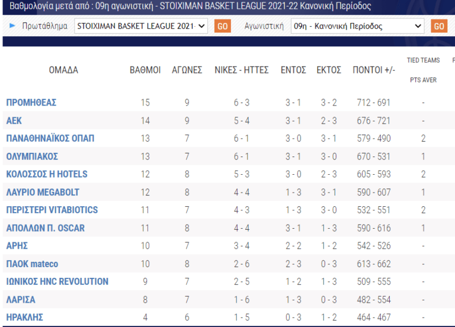455x327 pixels.
Task: Open ΙΩΝΙΚΟΣ HNC REVOLUTION team link
Action: click(x=57, y=281)
